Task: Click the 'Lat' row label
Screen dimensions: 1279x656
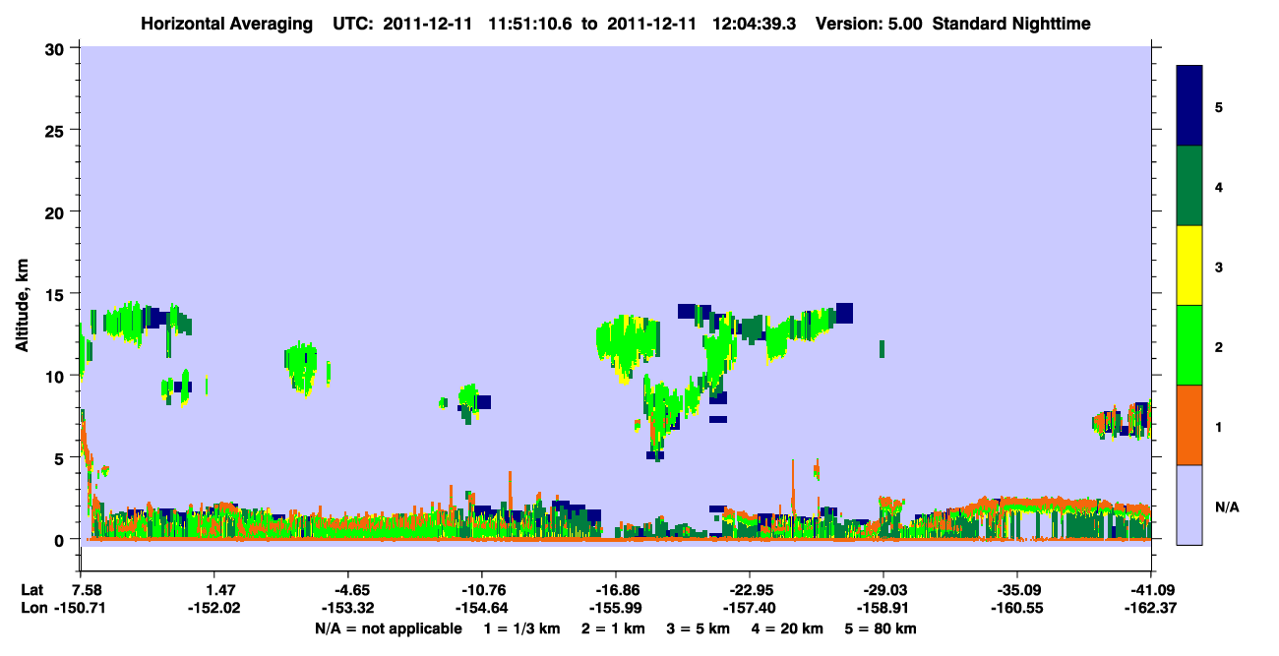Action: 33,590
